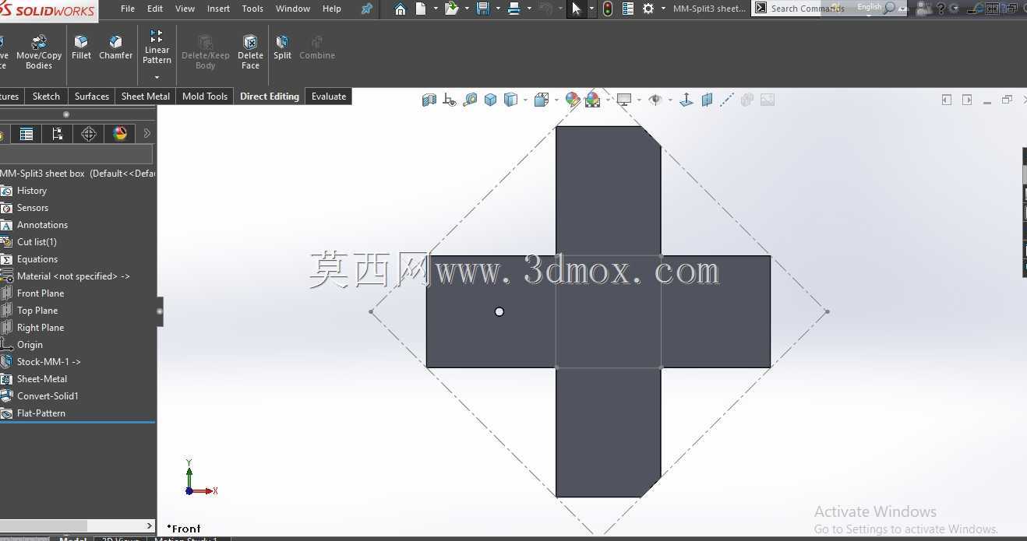Open the File menu
This screenshot has height=541, width=1027.
[x=128, y=9]
